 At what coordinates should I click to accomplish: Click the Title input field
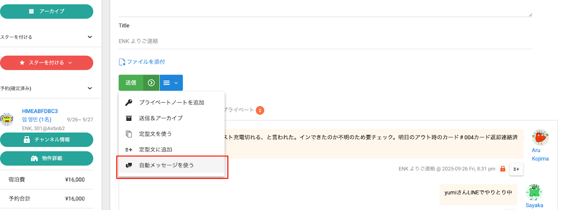[x=325, y=41]
